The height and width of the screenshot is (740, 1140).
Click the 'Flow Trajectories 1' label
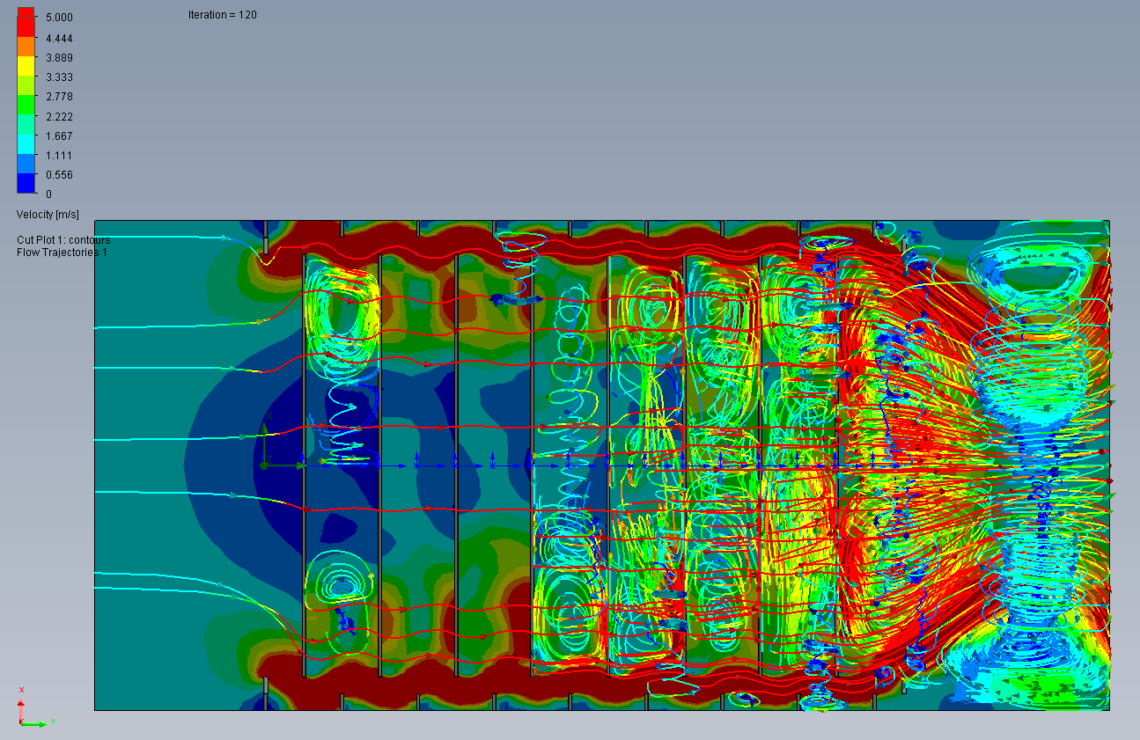click(62, 253)
